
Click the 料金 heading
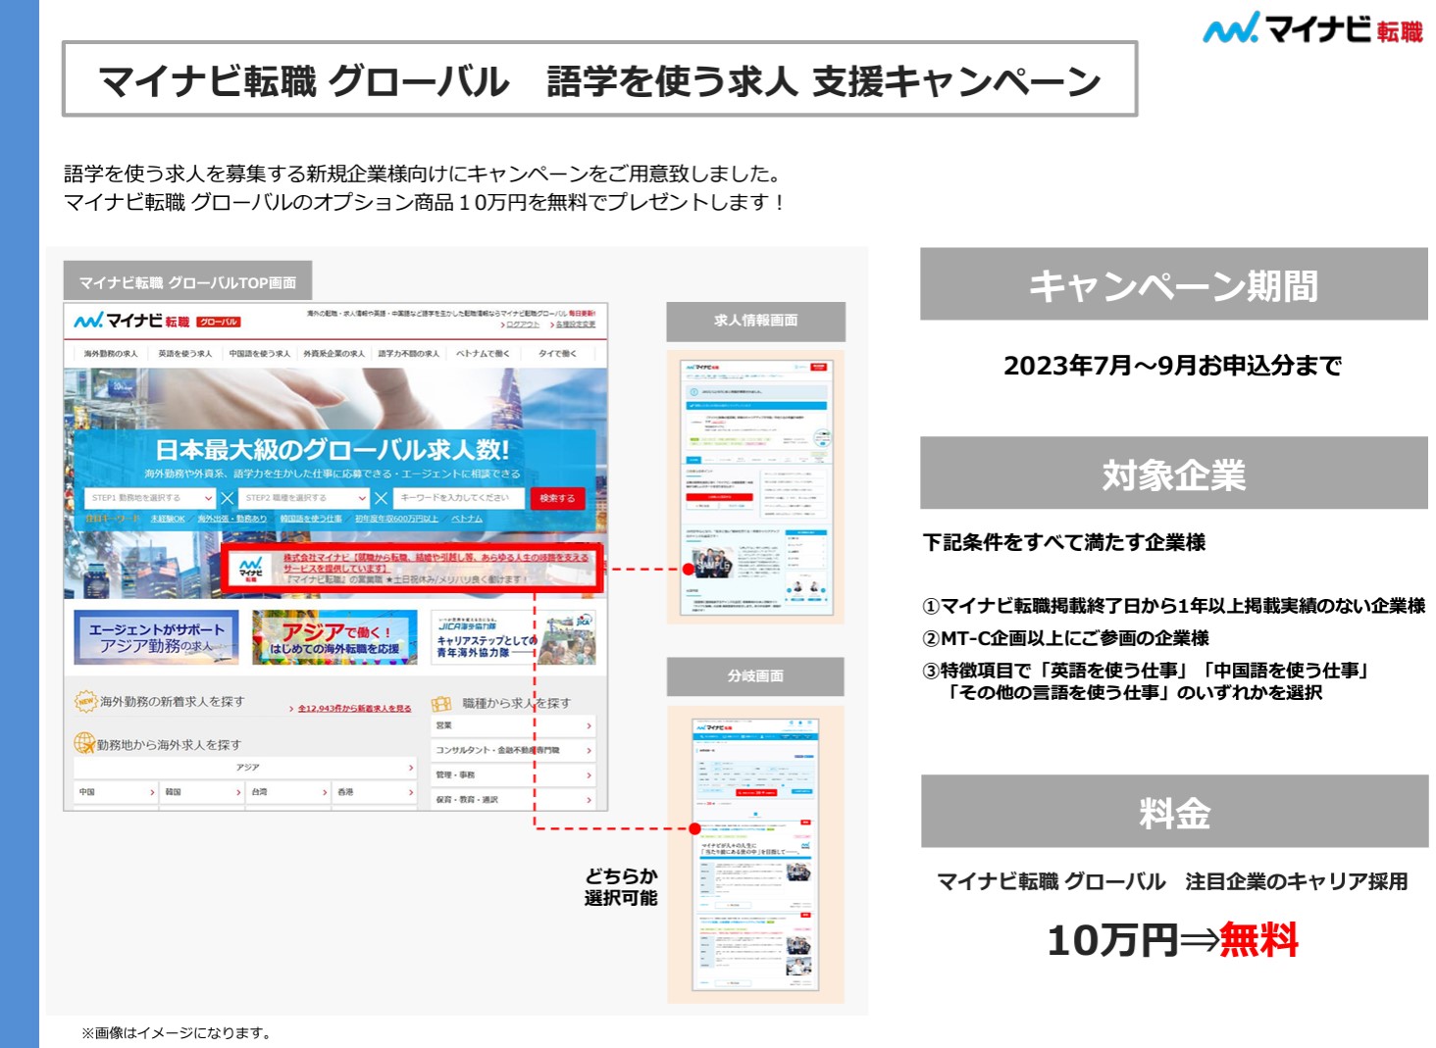click(x=1174, y=812)
